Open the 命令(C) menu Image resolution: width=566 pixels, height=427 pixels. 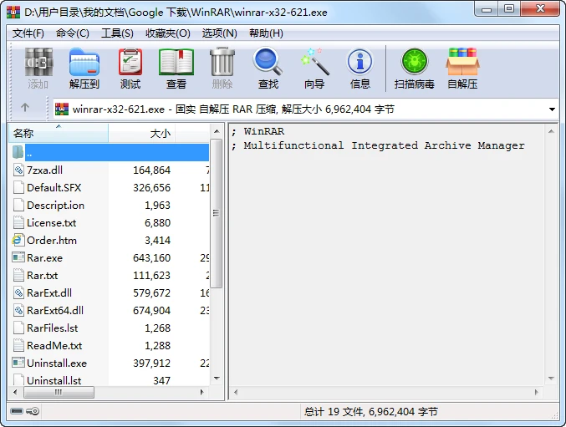[x=73, y=33]
